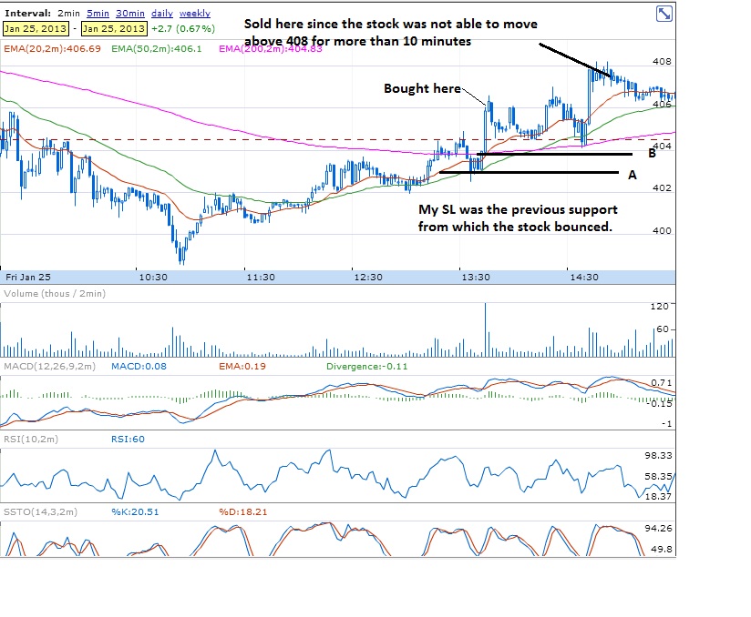Click the Fri Jan 25 date label

click(x=27, y=278)
